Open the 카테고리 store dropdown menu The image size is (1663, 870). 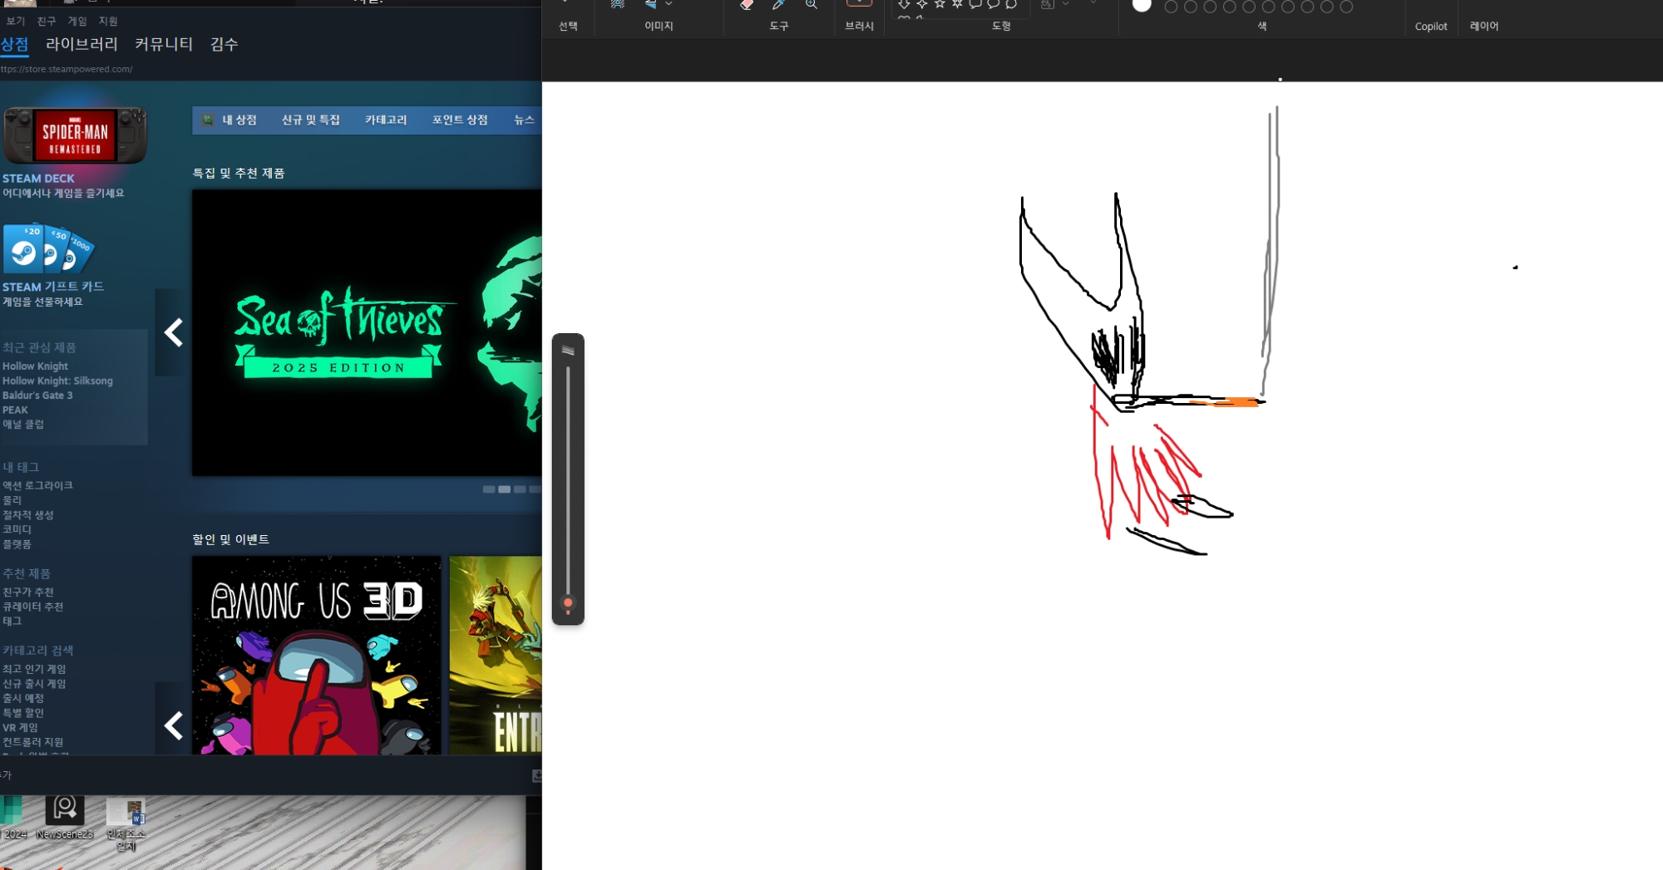click(386, 120)
